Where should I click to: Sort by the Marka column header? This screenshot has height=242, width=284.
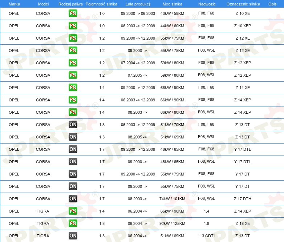pyautogui.click(x=14, y=4)
